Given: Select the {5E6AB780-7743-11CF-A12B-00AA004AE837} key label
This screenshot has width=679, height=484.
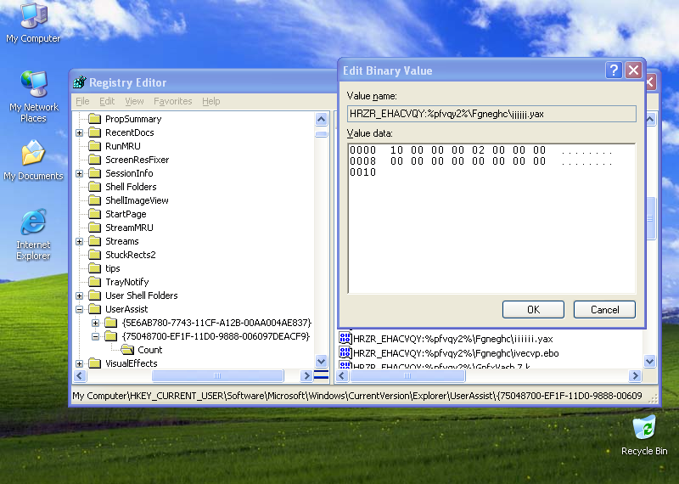Looking at the screenshot, I should [x=216, y=323].
